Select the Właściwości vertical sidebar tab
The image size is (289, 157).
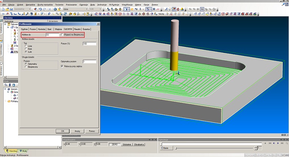(x=1, y=48)
